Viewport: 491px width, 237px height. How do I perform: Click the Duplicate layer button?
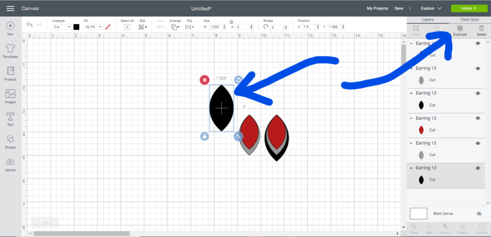point(460,31)
